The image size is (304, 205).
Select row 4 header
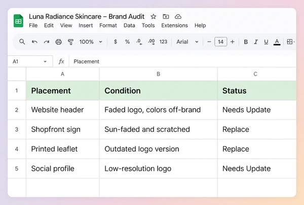click(17, 149)
